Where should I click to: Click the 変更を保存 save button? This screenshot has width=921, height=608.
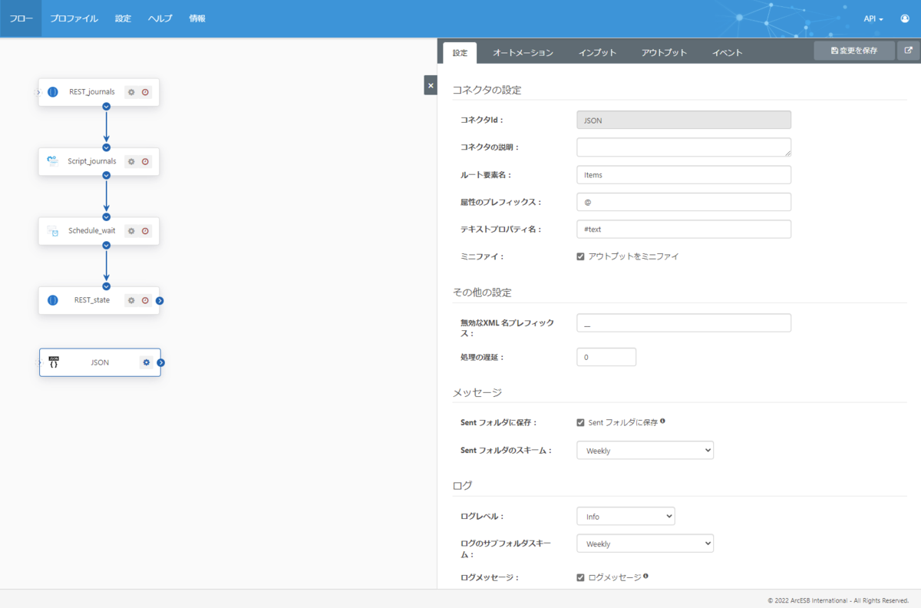click(853, 49)
